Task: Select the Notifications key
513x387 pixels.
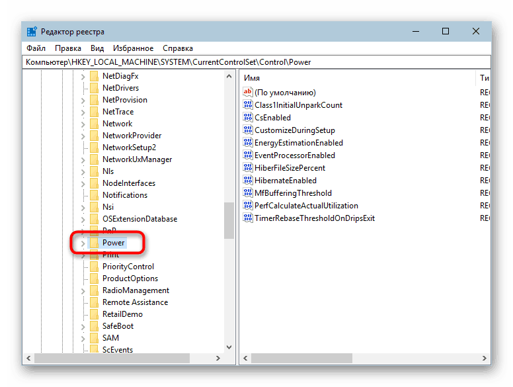Action: tap(125, 195)
